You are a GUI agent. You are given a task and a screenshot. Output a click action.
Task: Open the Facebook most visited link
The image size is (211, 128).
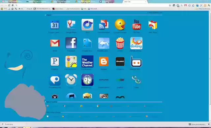(x=69, y=106)
